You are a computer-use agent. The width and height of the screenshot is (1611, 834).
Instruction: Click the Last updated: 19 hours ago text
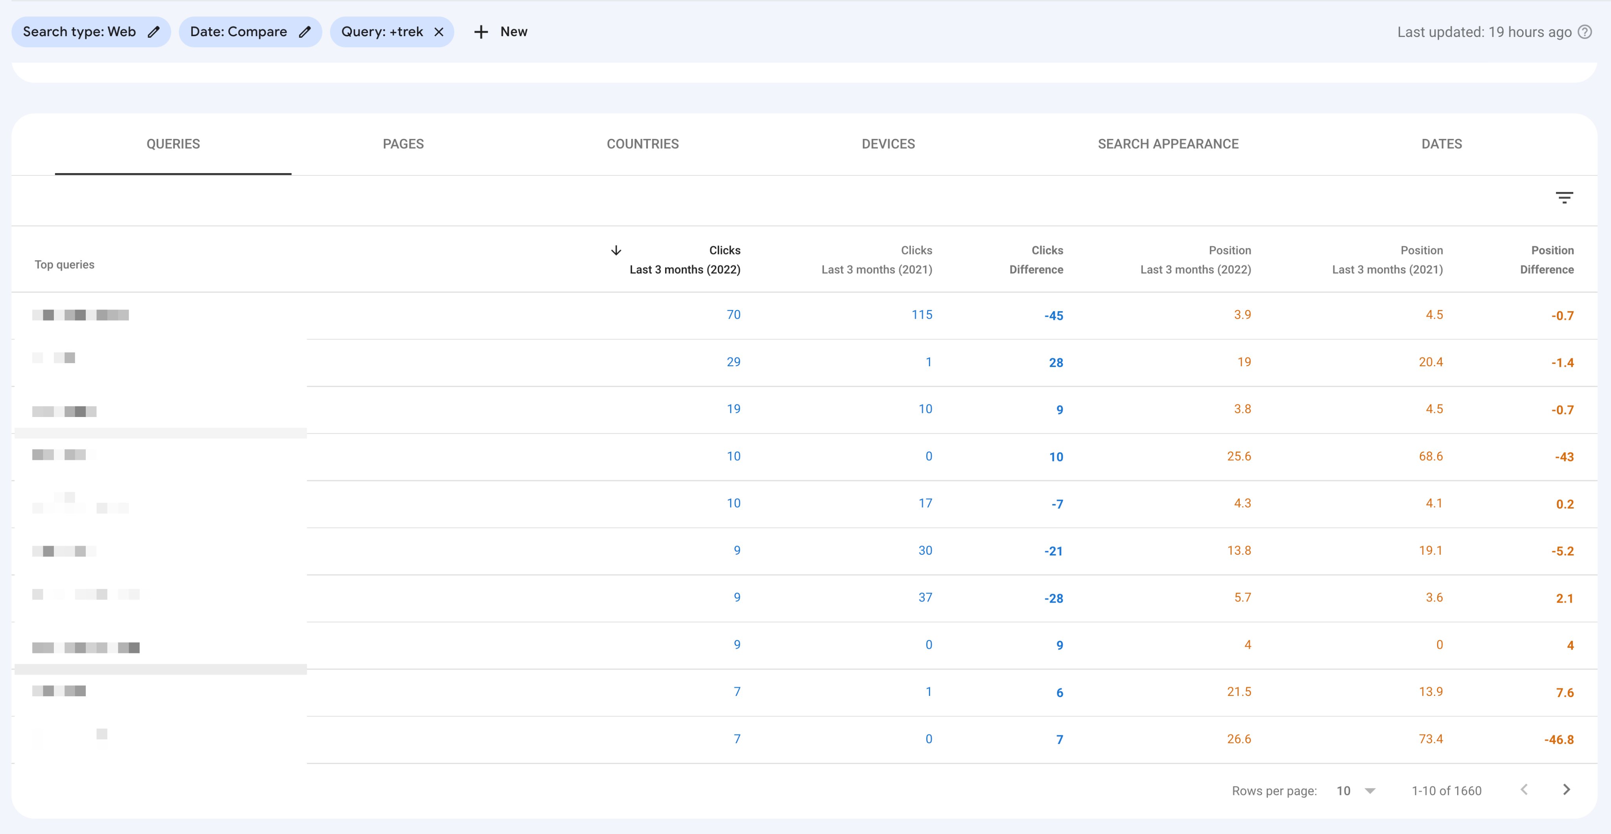pos(1484,32)
